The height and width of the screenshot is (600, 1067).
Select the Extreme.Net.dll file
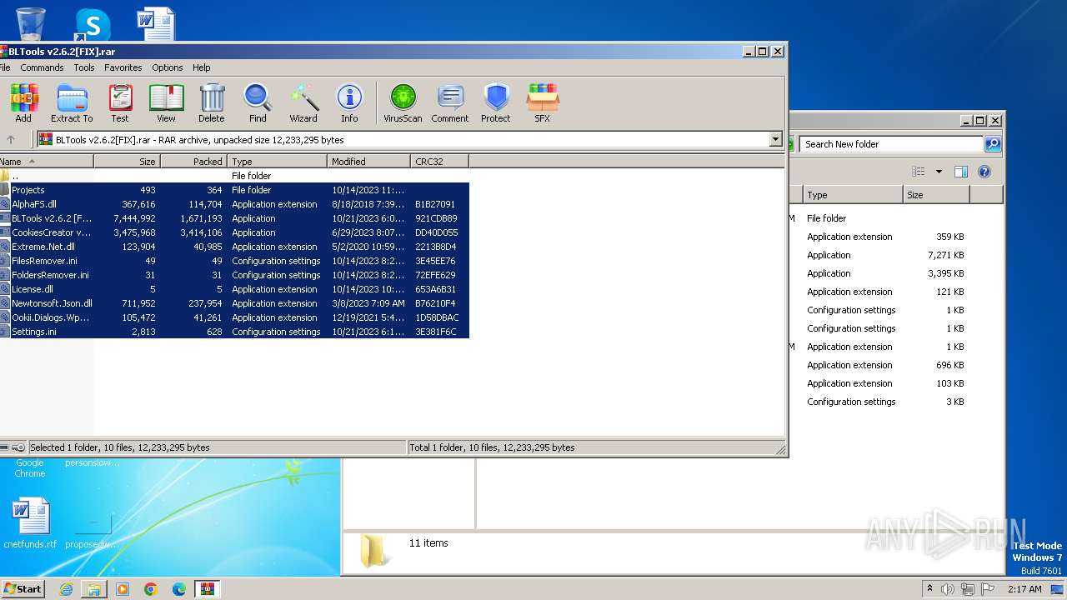tap(234, 247)
